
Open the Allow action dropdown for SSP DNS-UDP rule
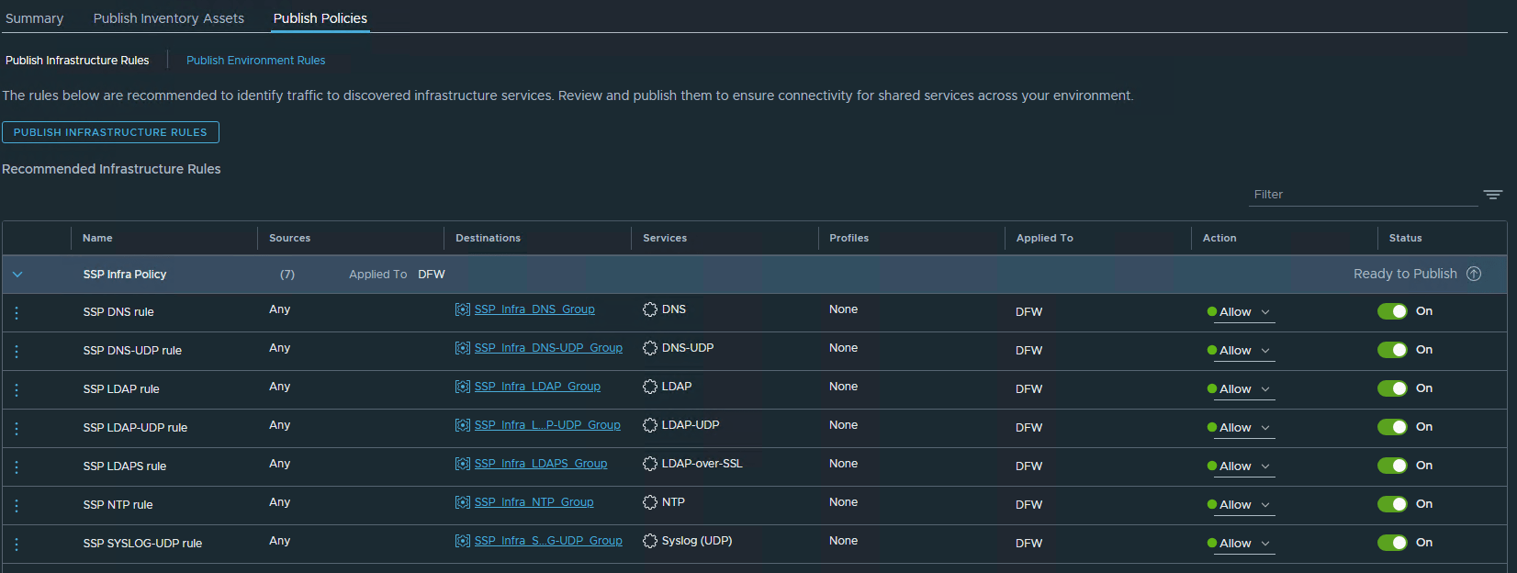click(1244, 351)
